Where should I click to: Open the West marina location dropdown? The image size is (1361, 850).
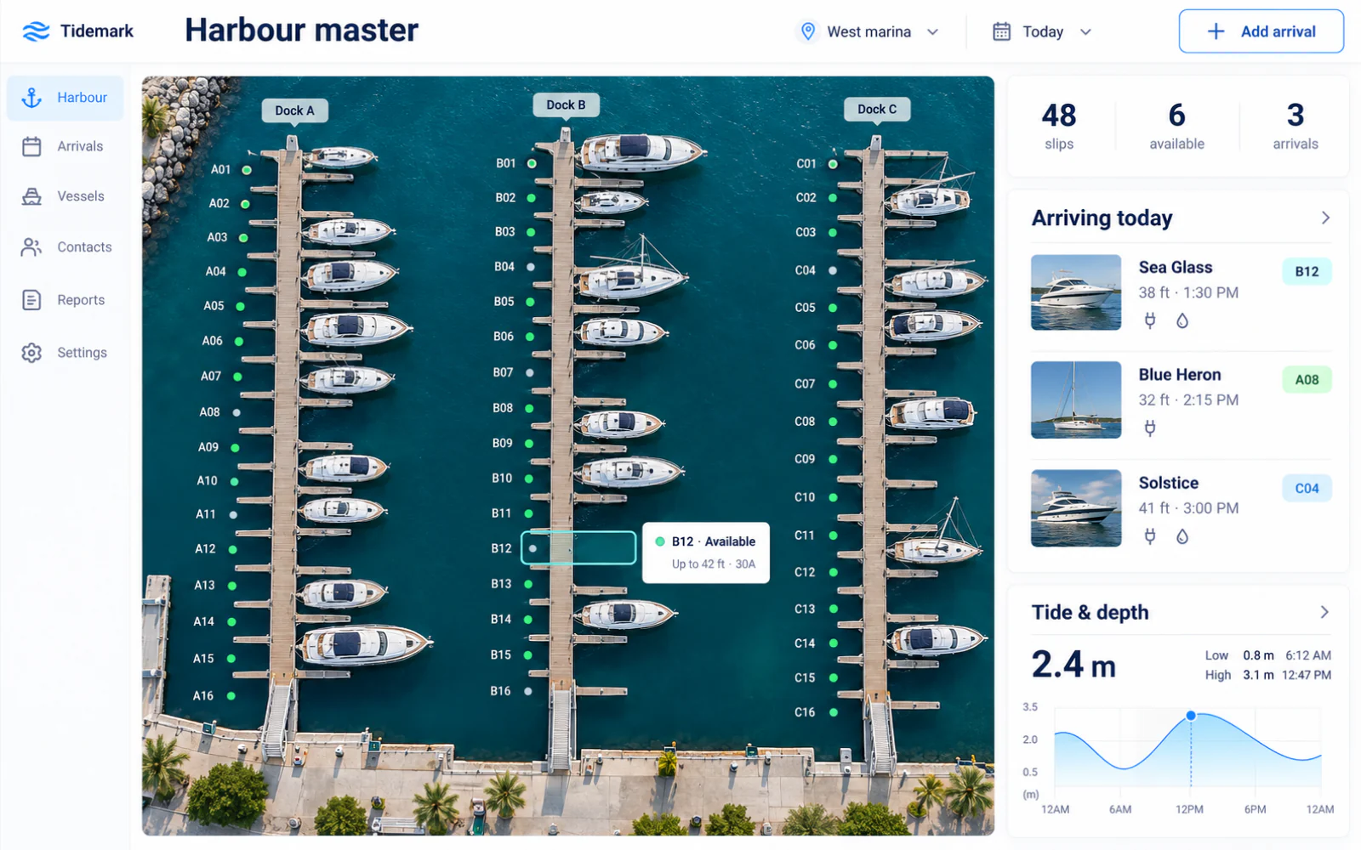(x=869, y=31)
